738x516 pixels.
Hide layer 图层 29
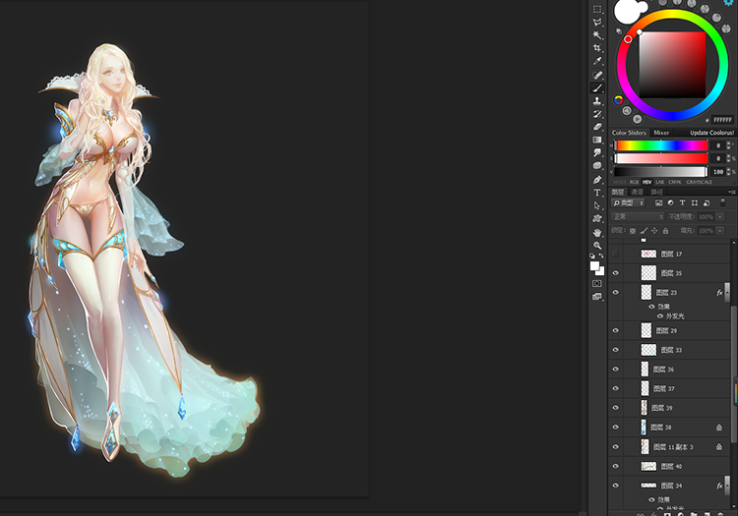coord(616,331)
